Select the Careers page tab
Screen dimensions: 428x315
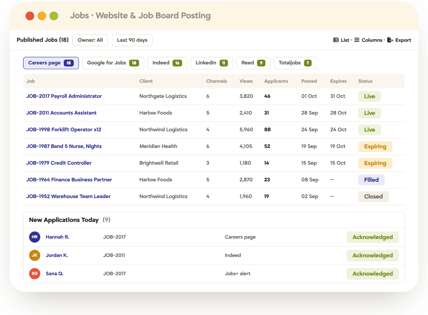click(51, 63)
